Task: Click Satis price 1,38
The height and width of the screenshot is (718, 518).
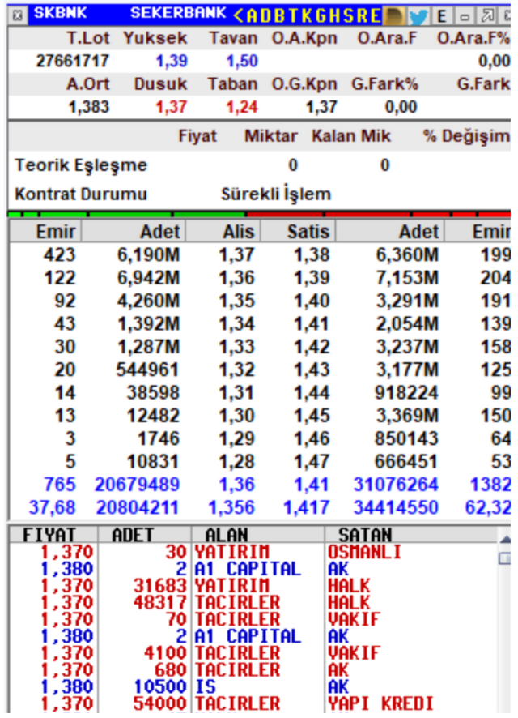Action: (x=312, y=255)
